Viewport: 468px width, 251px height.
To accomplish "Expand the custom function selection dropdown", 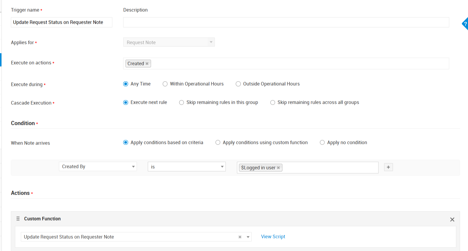I will [x=248, y=237].
